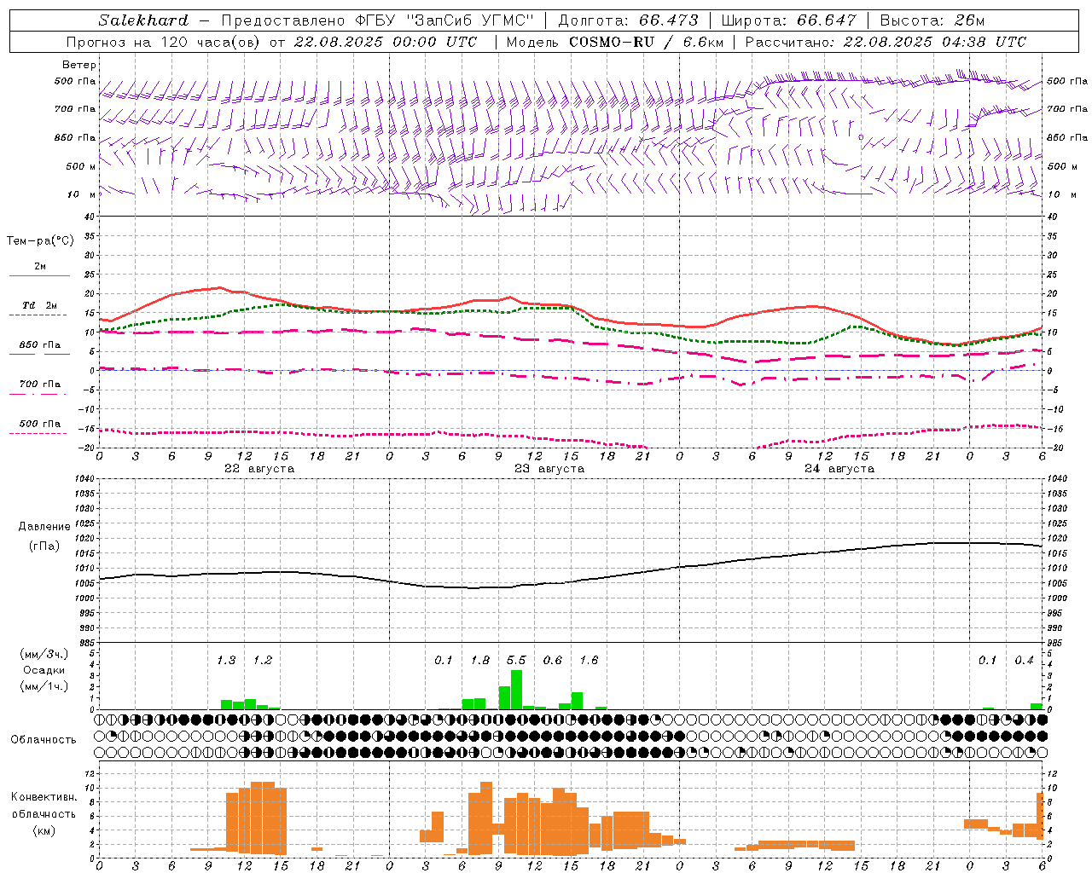Click the (мм/1ч.) precipitation unit label
This screenshot has width=1092, height=873.
pos(44,686)
